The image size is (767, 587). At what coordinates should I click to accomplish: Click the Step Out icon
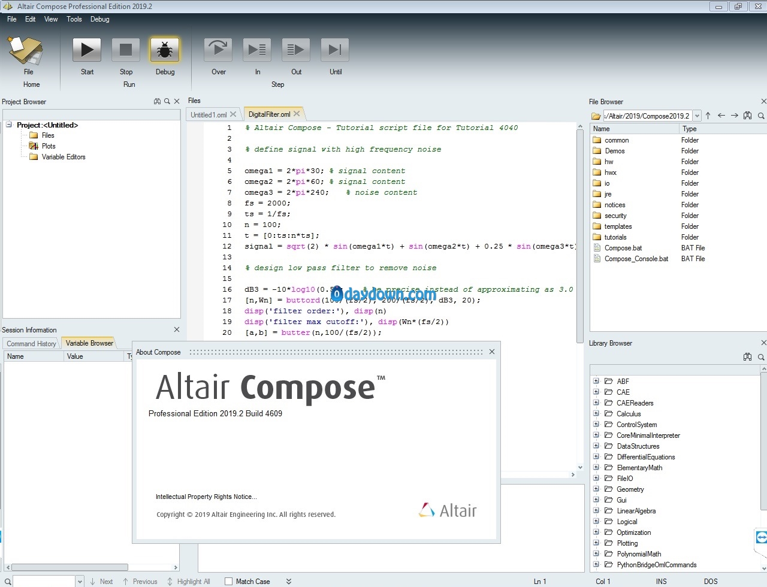click(296, 50)
